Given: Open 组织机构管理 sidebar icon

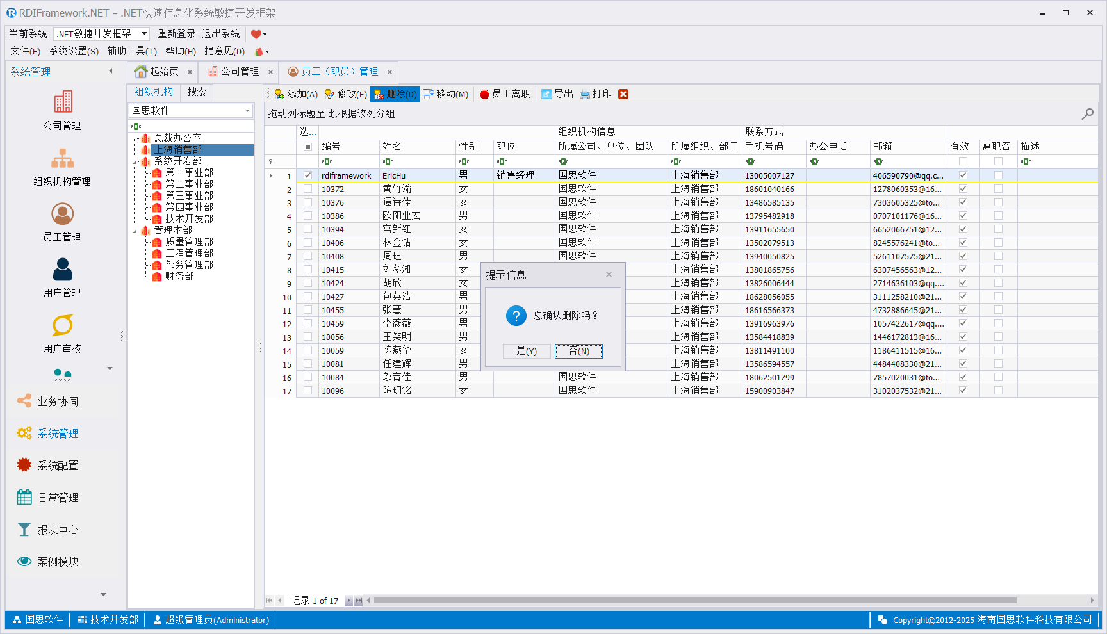Looking at the screenshot, I should [x=62, y=166].
